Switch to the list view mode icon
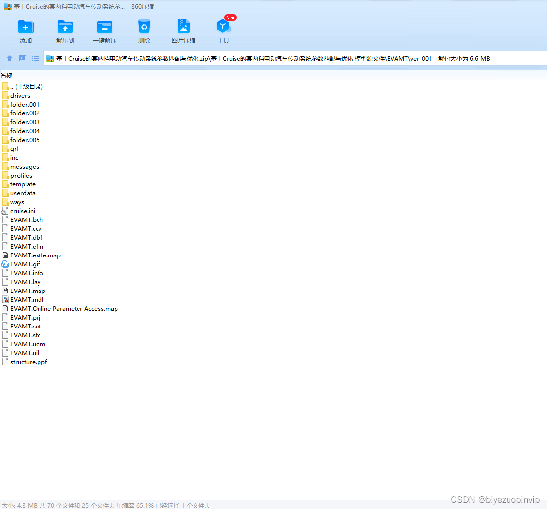This screenshot has width=547, height=509. tap(36, 58)
